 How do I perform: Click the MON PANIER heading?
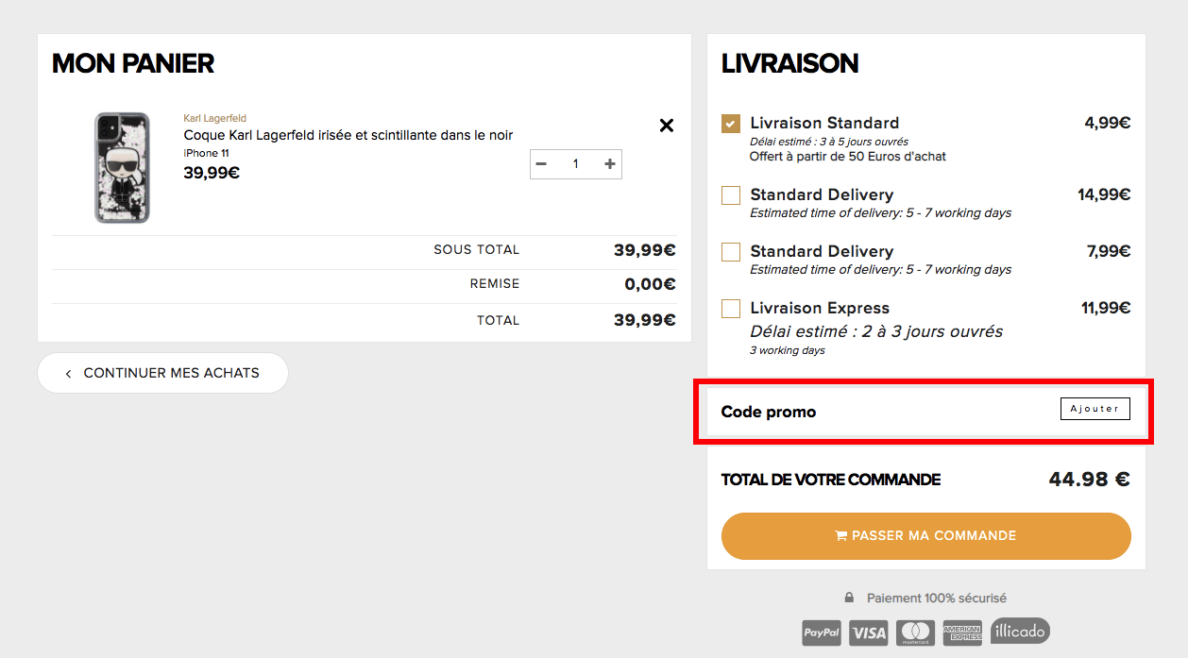click(x=133, y=63)
